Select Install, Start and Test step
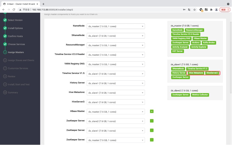 (x=19, y=84)
